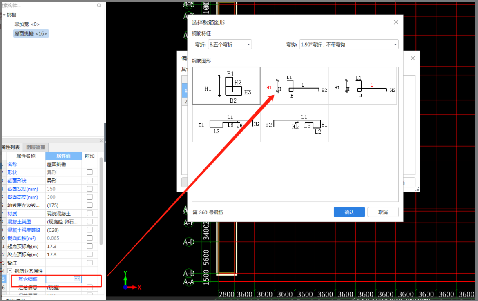Click the 附加 column header

[89, 156]
